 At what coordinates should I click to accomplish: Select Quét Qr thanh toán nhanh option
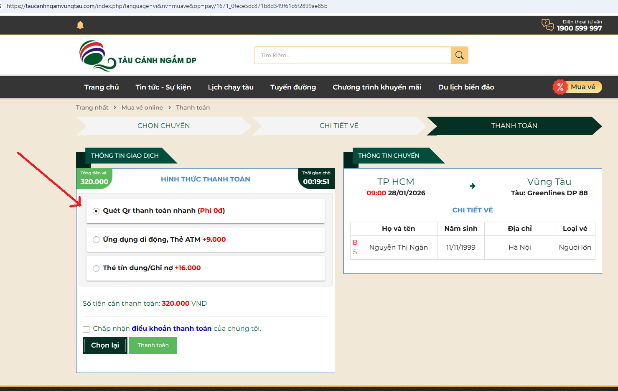[x=96, y=211]
